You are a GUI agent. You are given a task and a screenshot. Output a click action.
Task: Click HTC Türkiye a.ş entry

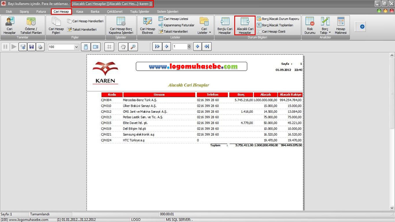click(133, 140)
